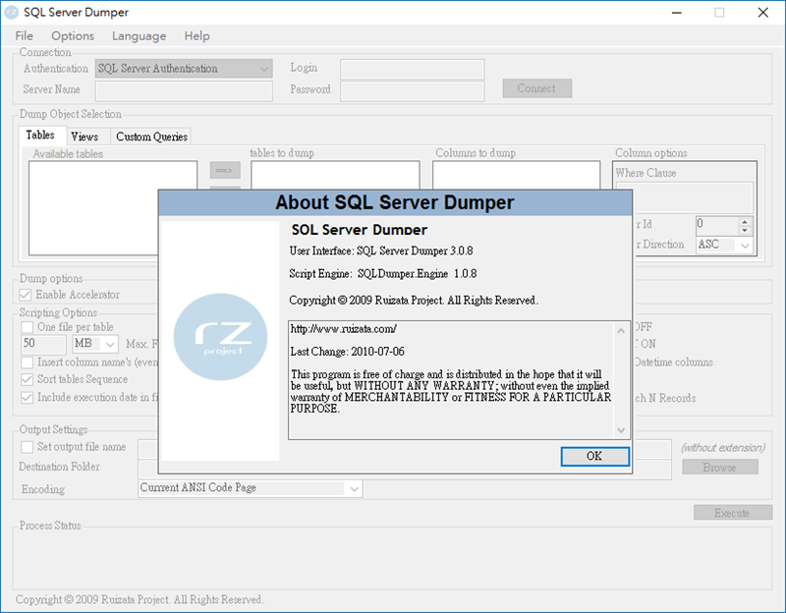This screenshot has height=613, width=786.
Task: Open the Options menu
Action: (73, 36)
